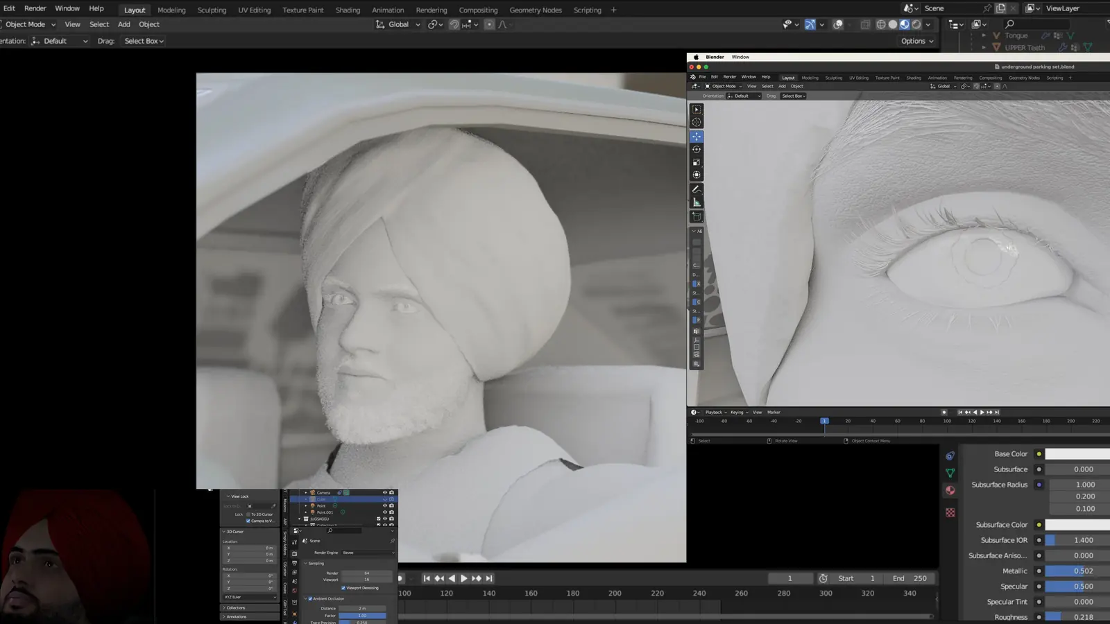Viewport: 1110px width, 624px height.
Task: Click the Select Box tool in the floating window
Action: pos(697,110)
